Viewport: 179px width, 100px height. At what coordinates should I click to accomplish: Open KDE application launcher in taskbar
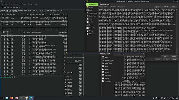coord(2,98)
